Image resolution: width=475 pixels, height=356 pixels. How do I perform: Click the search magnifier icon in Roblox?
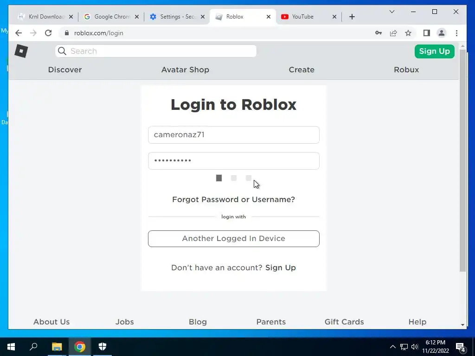(62, 51)
